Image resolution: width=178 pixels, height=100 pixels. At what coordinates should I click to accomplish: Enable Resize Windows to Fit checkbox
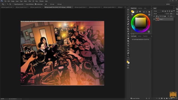click(13, 4)
